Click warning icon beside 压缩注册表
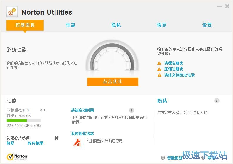The height and width of the screenshot is (164, 233). [159, 69]
